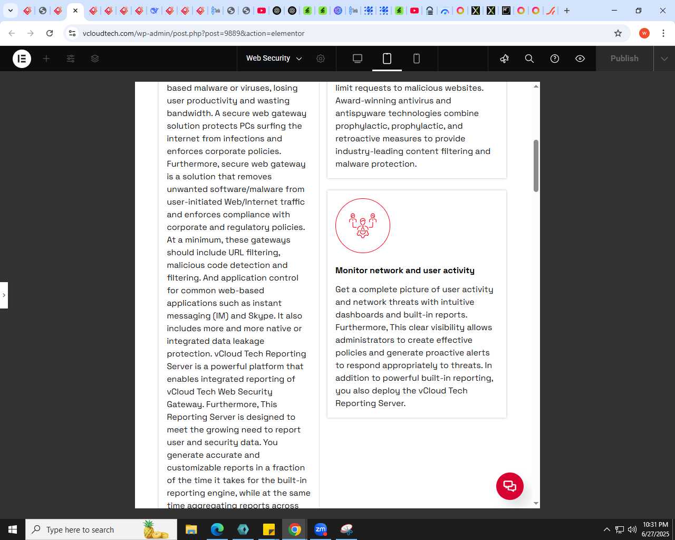Bookmark this page with star icon
Viewport: 675px width, 540px height.
tap(618, 33)
